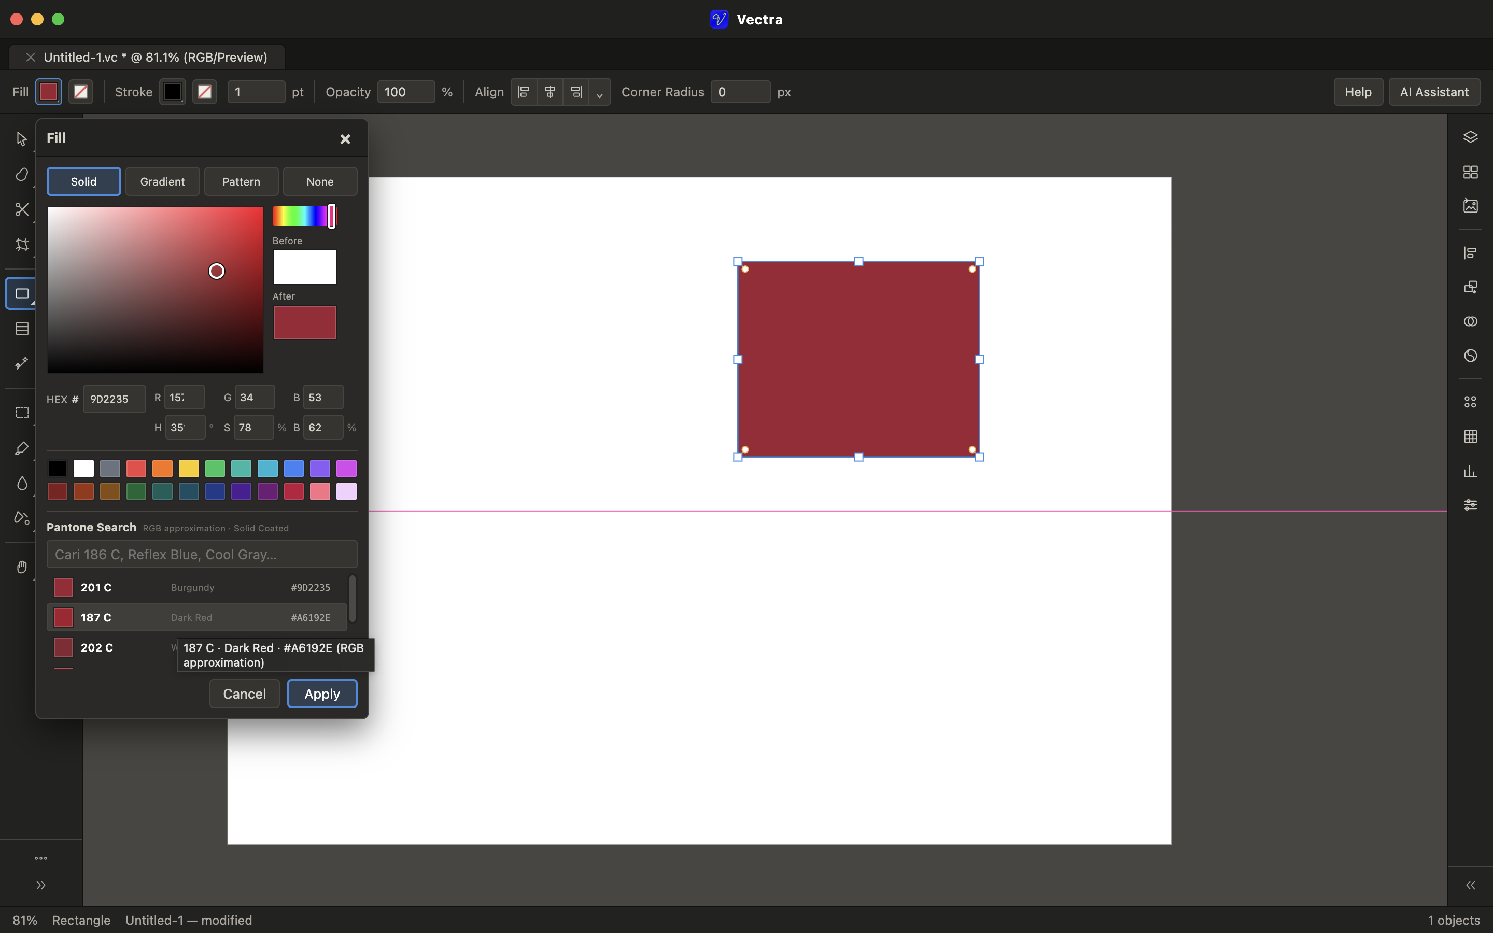Select the Paint Bucket tool
Viewport: 1493px width, 933px height.
coord(22,518)
